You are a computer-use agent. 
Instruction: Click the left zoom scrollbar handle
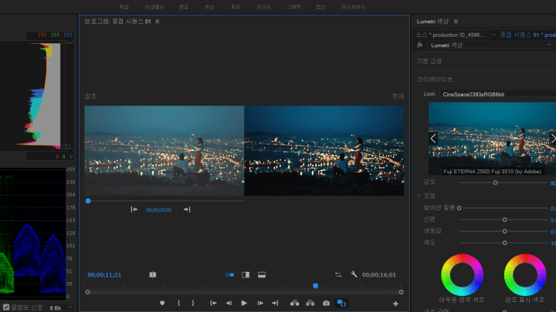tap(87, 292)
